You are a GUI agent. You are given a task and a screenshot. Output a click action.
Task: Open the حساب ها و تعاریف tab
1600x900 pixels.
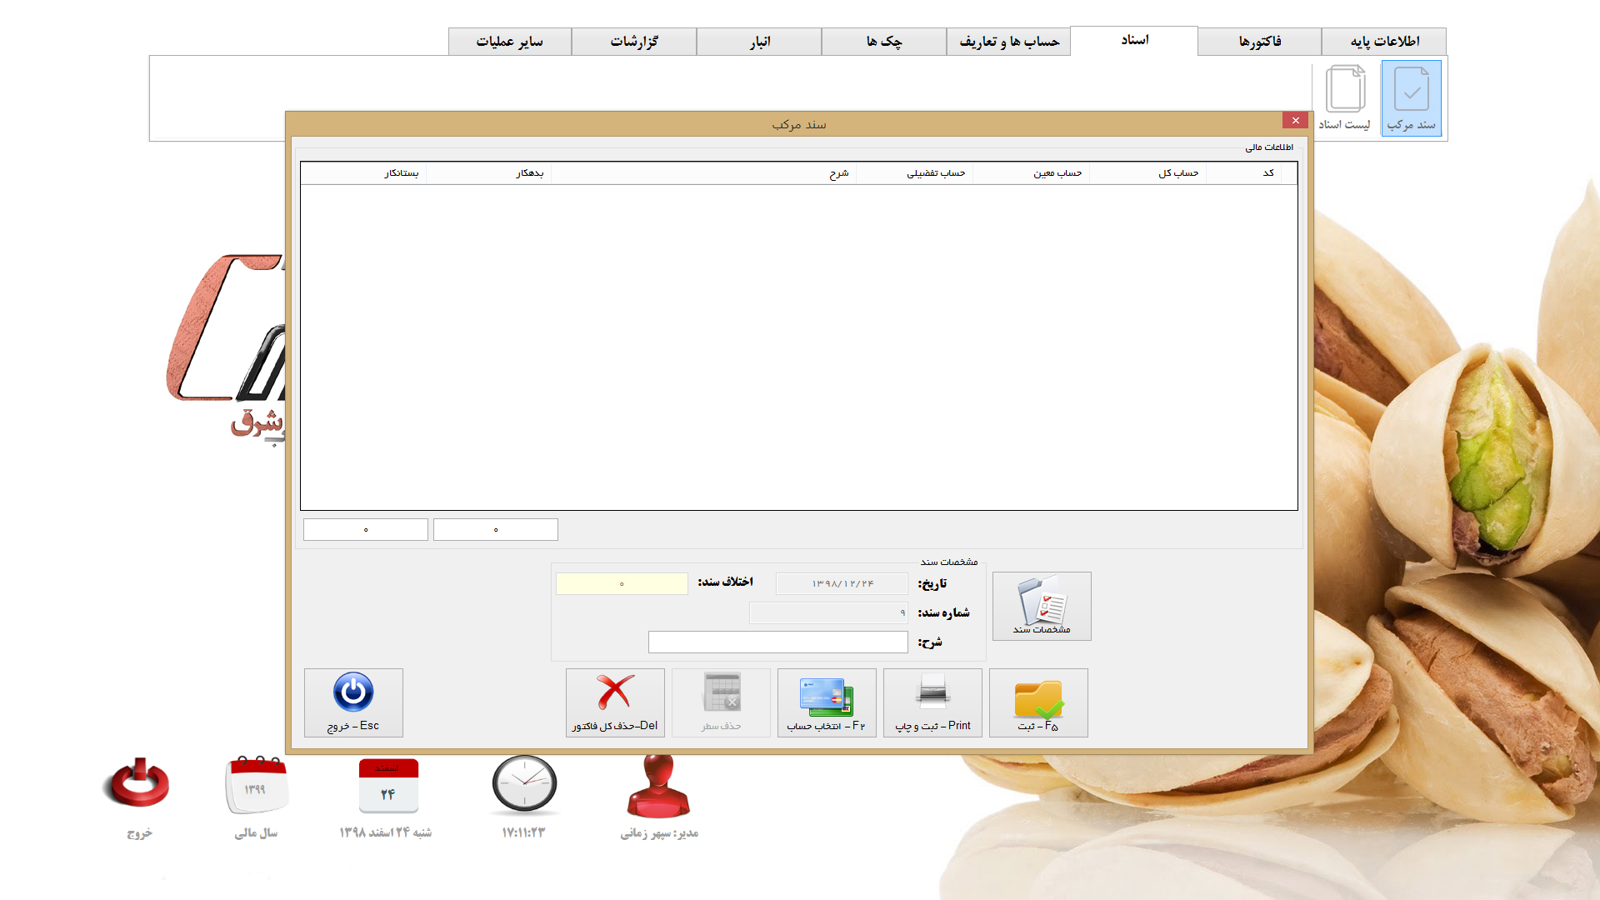[1009, 42]
